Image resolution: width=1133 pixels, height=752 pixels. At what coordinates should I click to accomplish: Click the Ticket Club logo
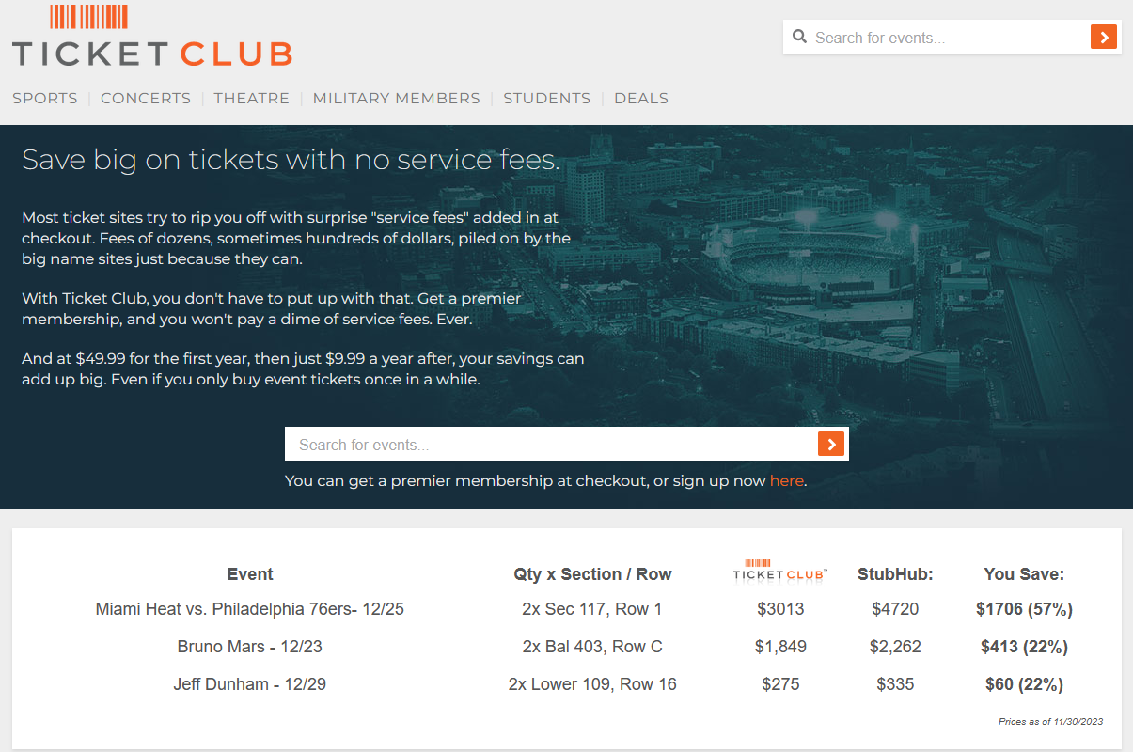[152, 38]
